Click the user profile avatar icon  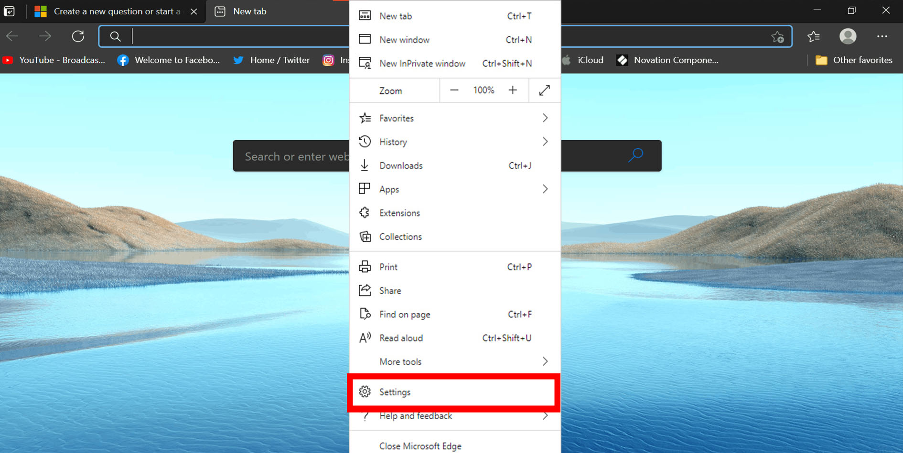coord(848,36)
